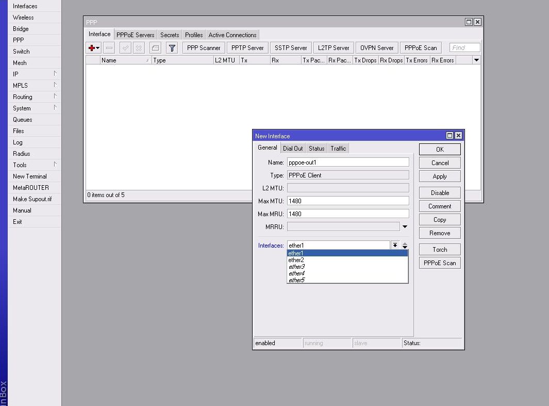The height and width of the screenshot is (406, 549).
Task: Click the Torch button
Action: point(440,249)
